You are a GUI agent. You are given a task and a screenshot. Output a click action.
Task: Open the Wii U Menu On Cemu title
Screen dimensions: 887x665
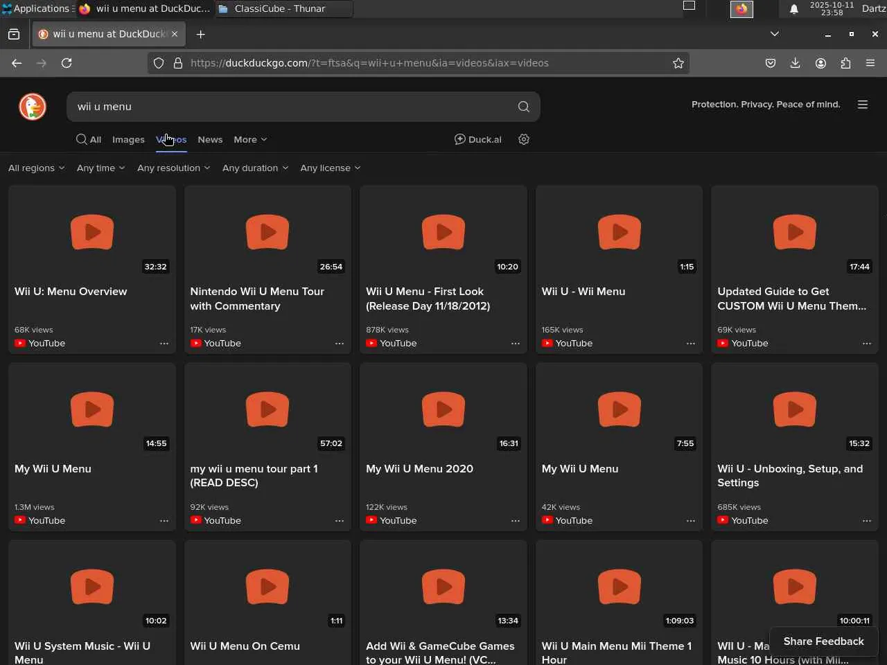pos(245,646)
